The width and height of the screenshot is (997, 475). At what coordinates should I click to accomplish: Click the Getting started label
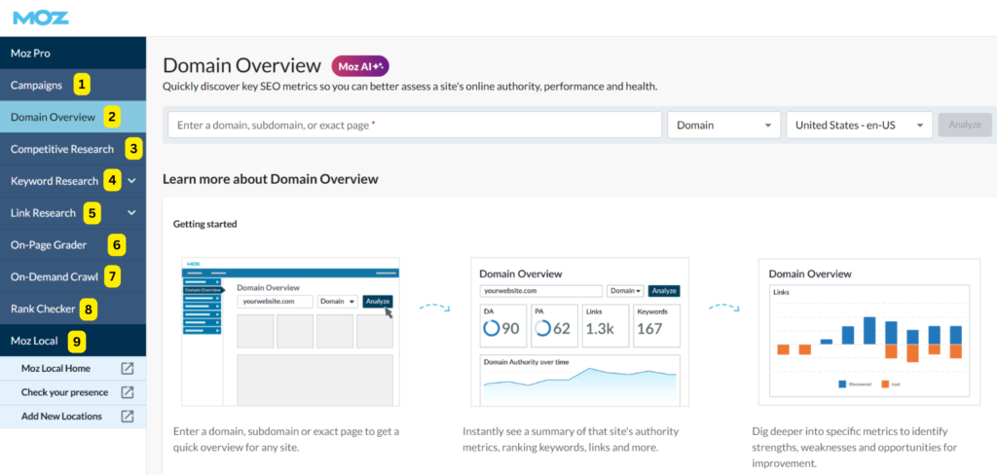click(x=204, y=224)
